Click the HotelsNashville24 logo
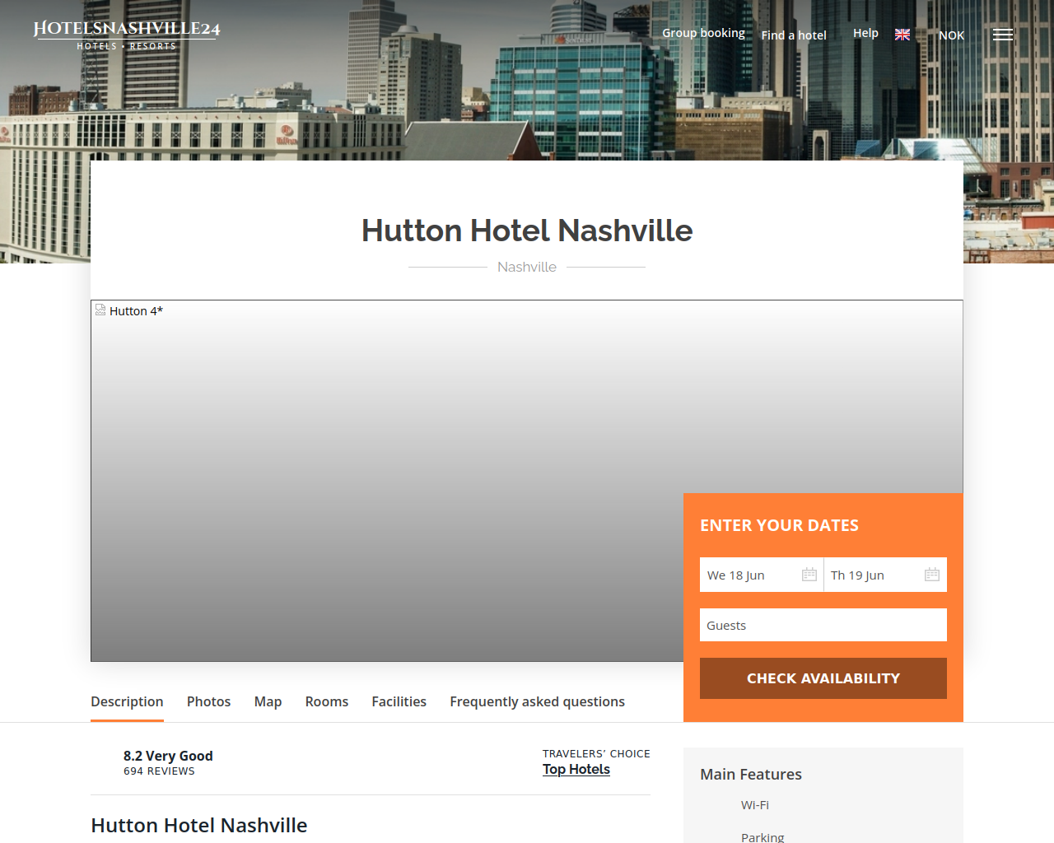The width and height of the screenshot is (1054, 843). pyautogui.click(x=127, y=35)
